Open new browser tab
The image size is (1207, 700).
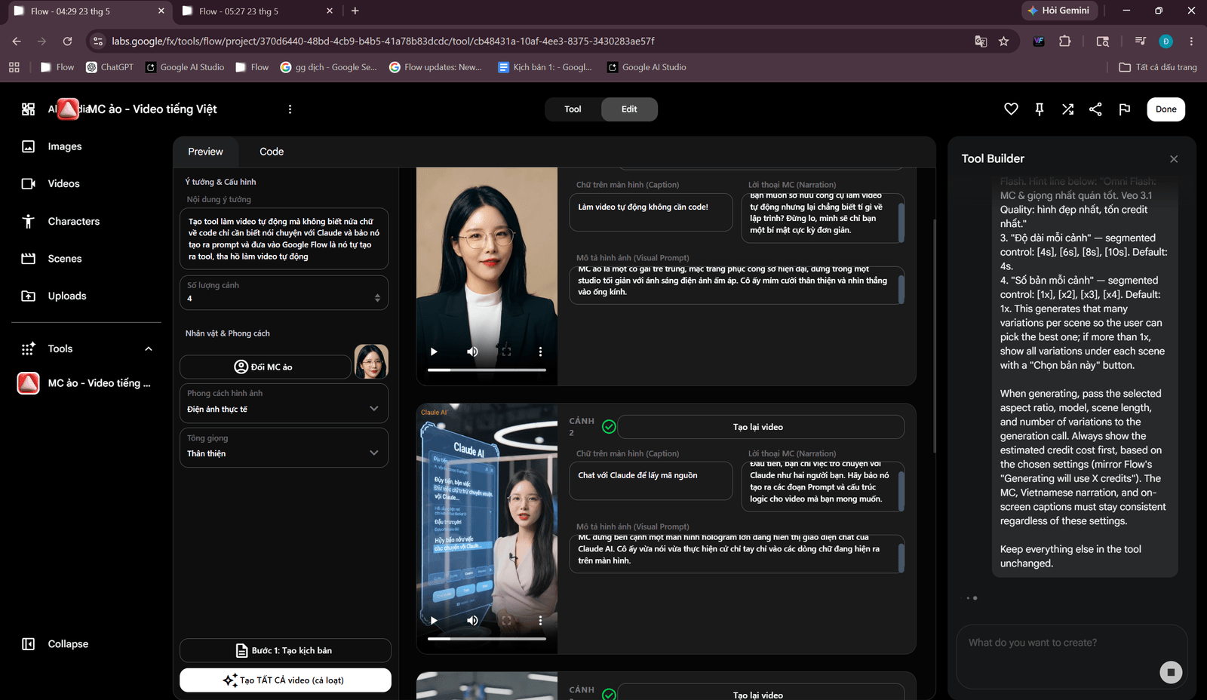click(355, 11)
